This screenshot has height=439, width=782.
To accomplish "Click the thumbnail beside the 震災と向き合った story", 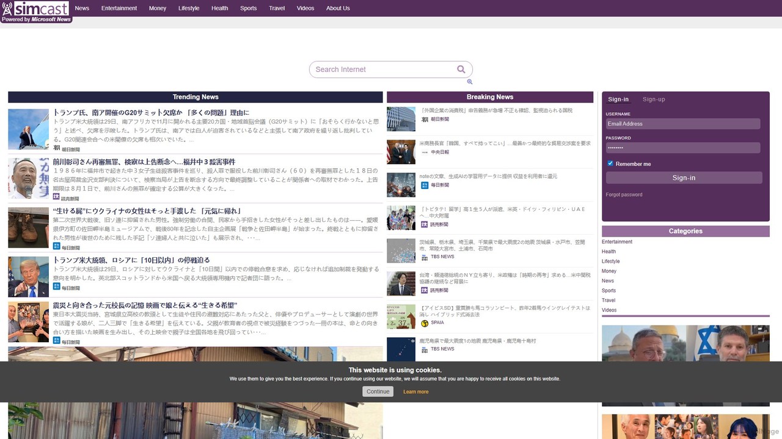I will pyautogui.click(x=28, y=322).
